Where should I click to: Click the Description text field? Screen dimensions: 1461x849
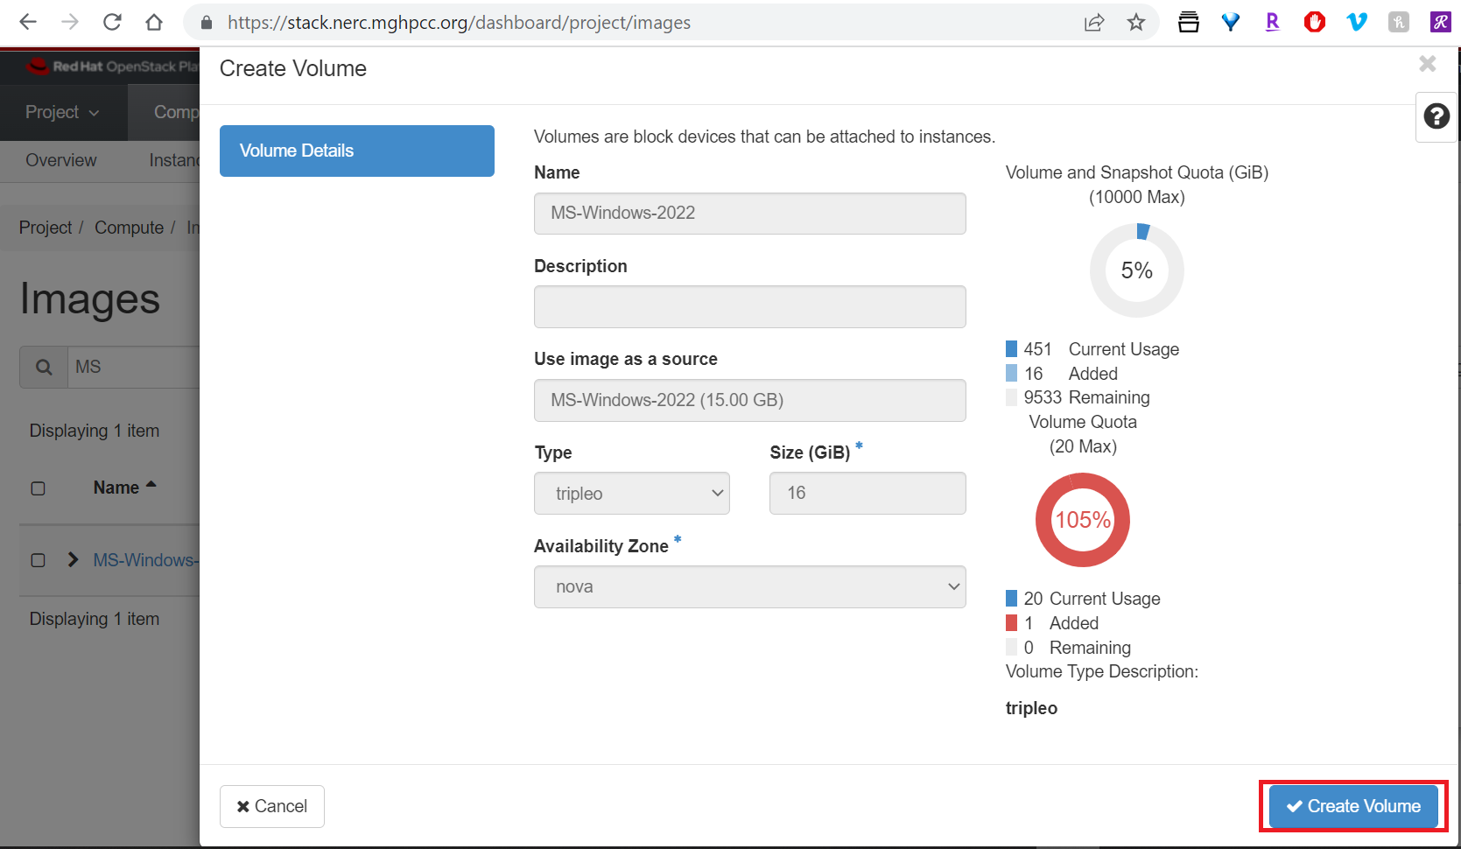(x=750, y=307)
